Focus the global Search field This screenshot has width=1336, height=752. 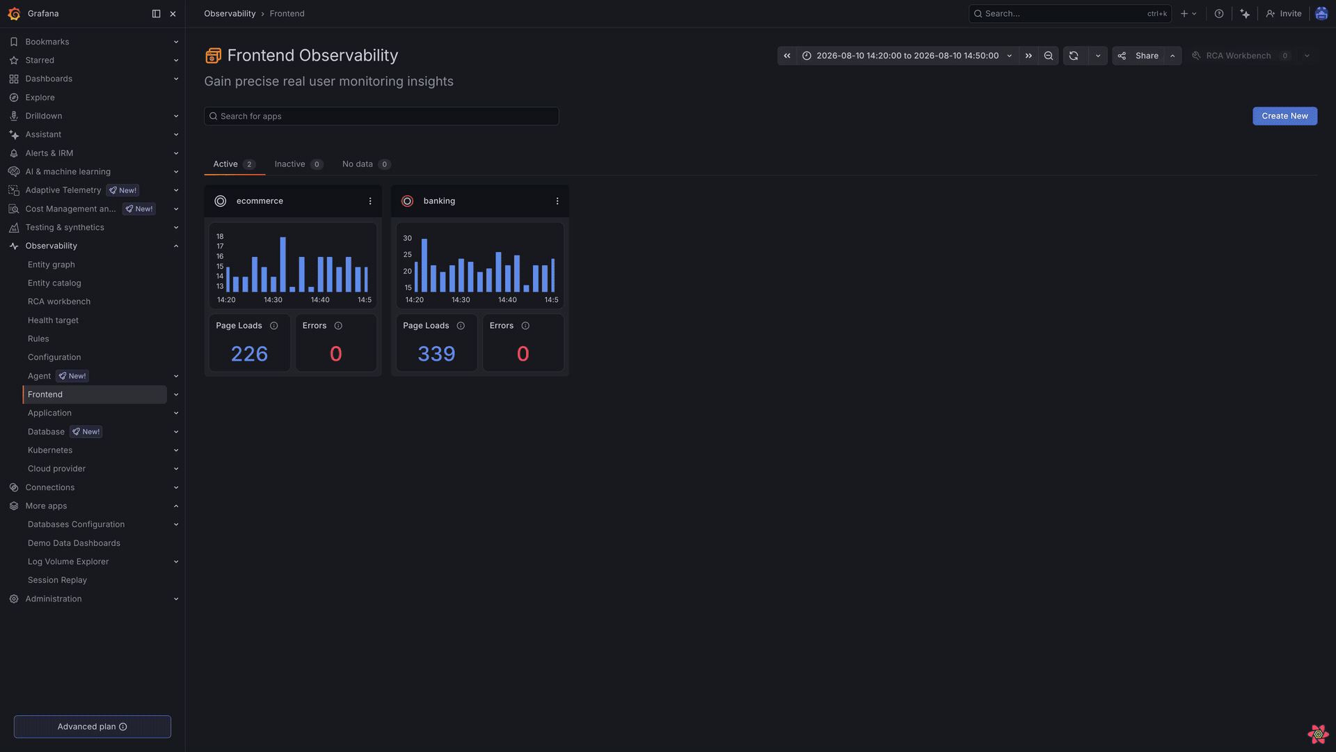(x=1070, y=14)
